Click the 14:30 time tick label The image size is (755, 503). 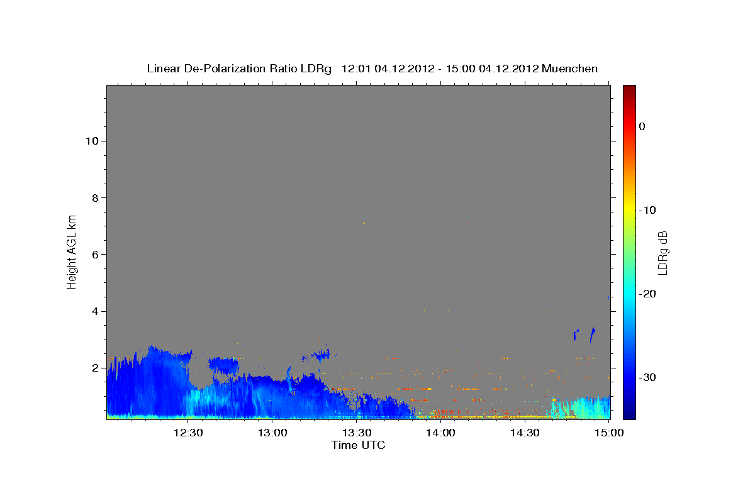pyautogui.click(x=525, y=433)
